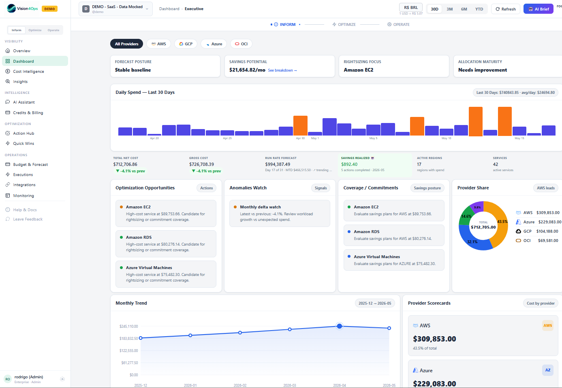
Task: Click the Refresh button
Action: click(506, 9)
